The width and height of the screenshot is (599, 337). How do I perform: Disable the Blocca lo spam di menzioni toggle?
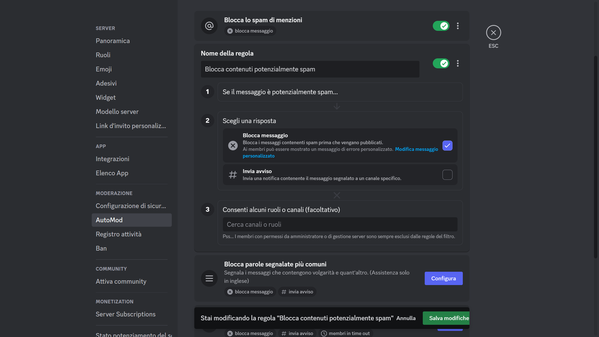tap(441, 26)
